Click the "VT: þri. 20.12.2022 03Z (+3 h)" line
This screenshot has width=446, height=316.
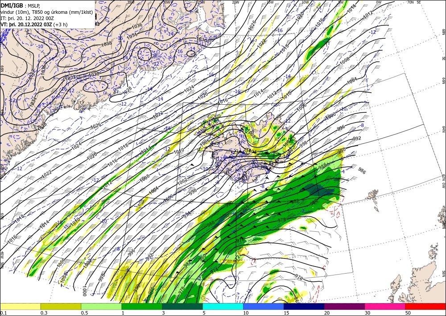click(x=34, y=25)
